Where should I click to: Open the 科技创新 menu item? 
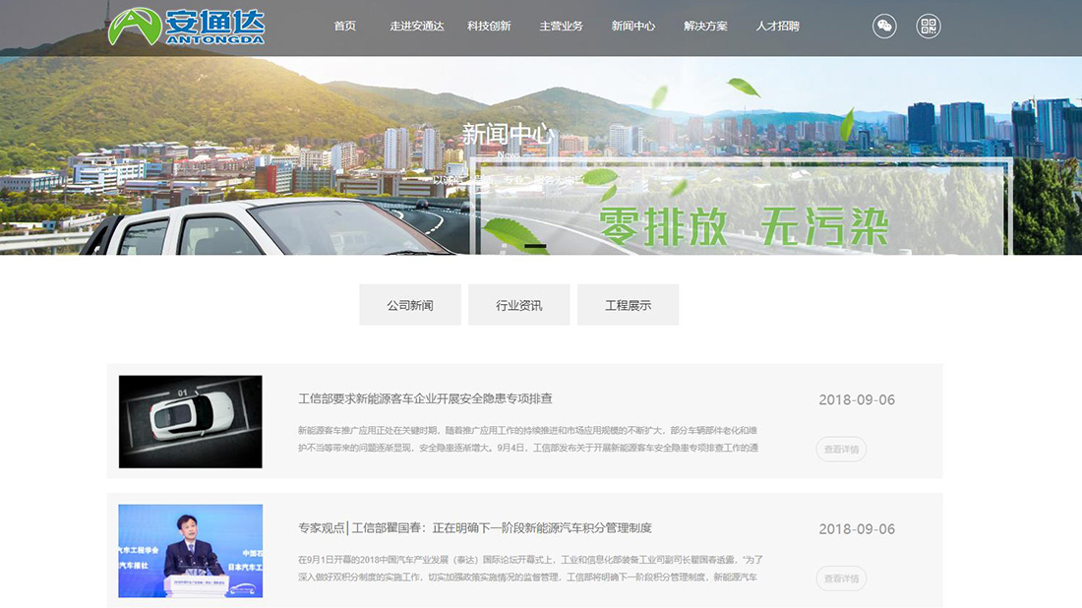[x=488, y=27]
